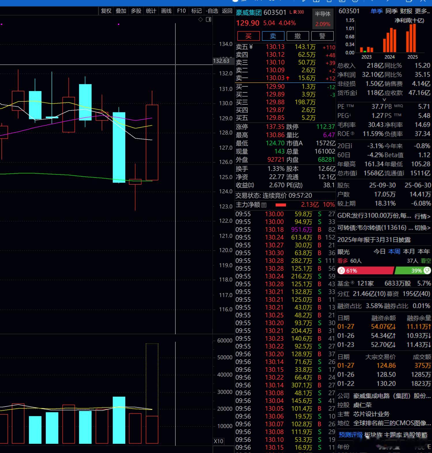Image resolution: width=432 pixels, height=453 pixels.
Task: Vote bullish via the 看多 label
Action: (342, 261)
